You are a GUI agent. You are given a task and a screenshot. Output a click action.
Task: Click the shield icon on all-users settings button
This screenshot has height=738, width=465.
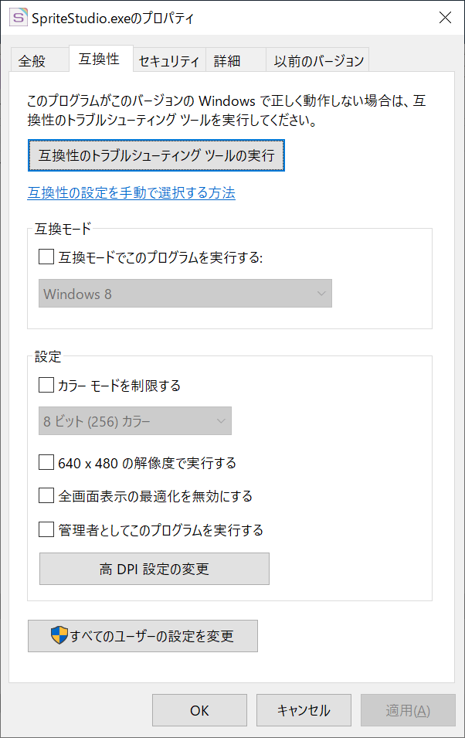(59, 635)
